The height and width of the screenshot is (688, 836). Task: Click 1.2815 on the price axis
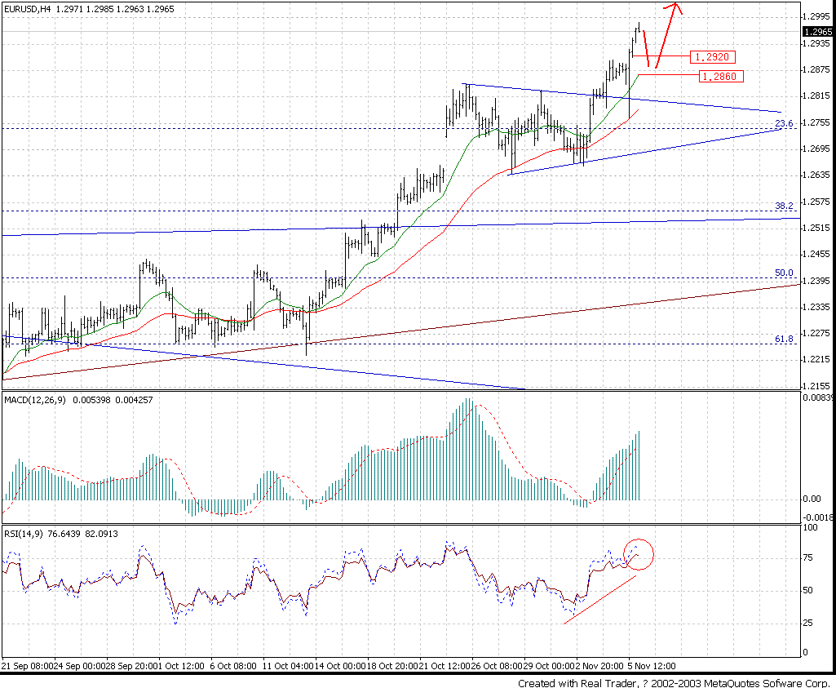(x=818, y=96)
